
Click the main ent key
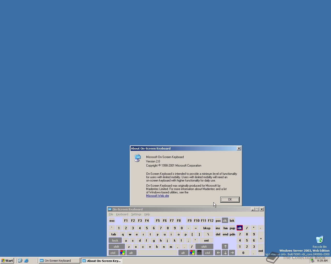point(206,240)
